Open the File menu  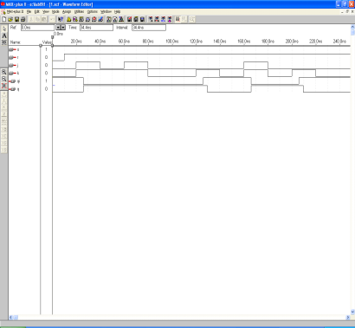tap(29, 11)
